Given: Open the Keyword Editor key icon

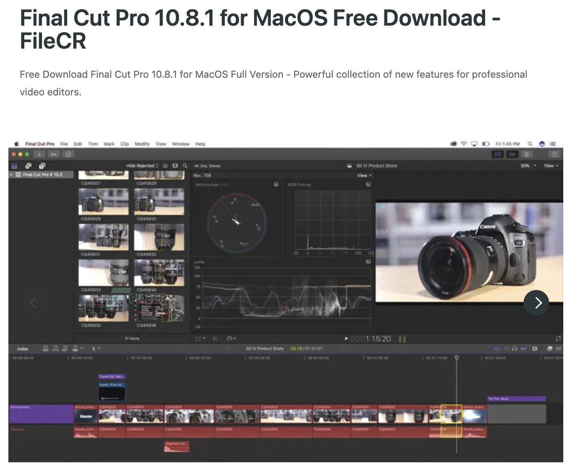Looking at the screenshot, I should tap(53, 154).
